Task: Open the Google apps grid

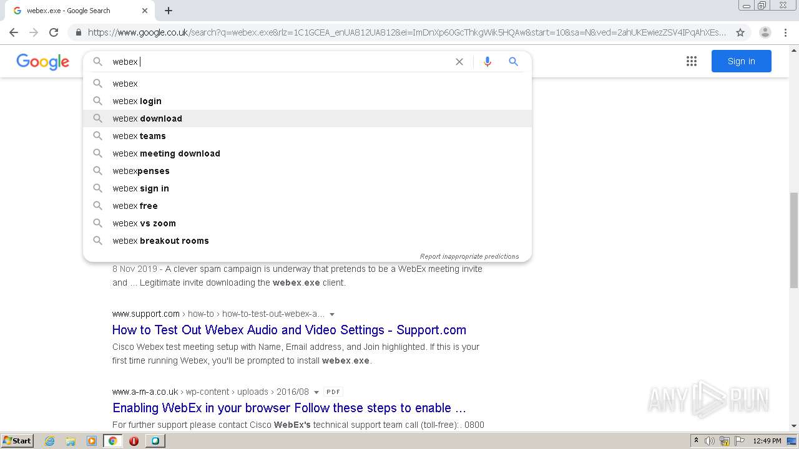Action: [x=692, y=61]
